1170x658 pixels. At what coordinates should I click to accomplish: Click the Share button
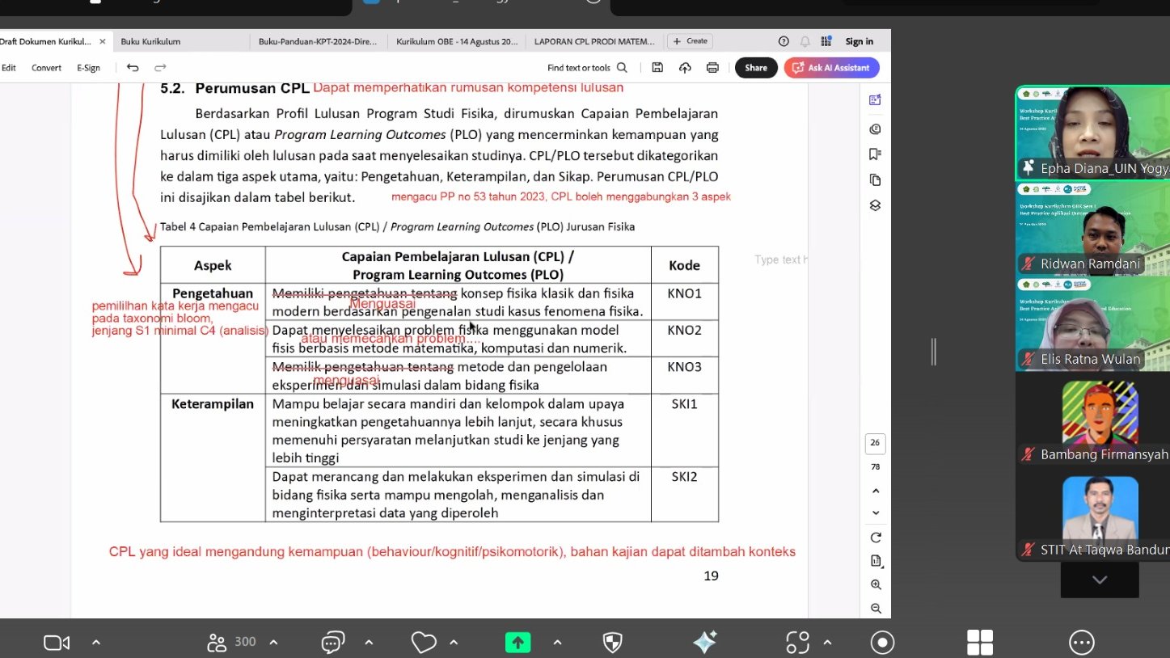coord(755,68)
